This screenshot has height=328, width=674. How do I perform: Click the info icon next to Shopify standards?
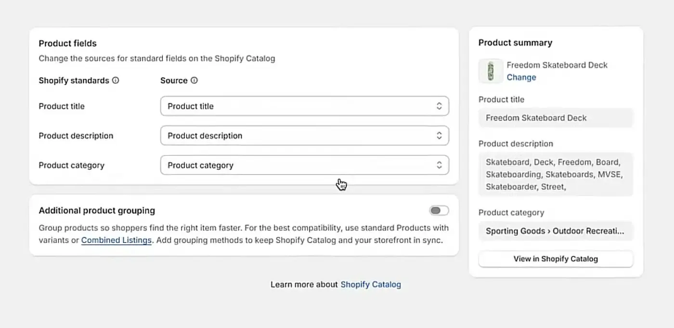116,80
